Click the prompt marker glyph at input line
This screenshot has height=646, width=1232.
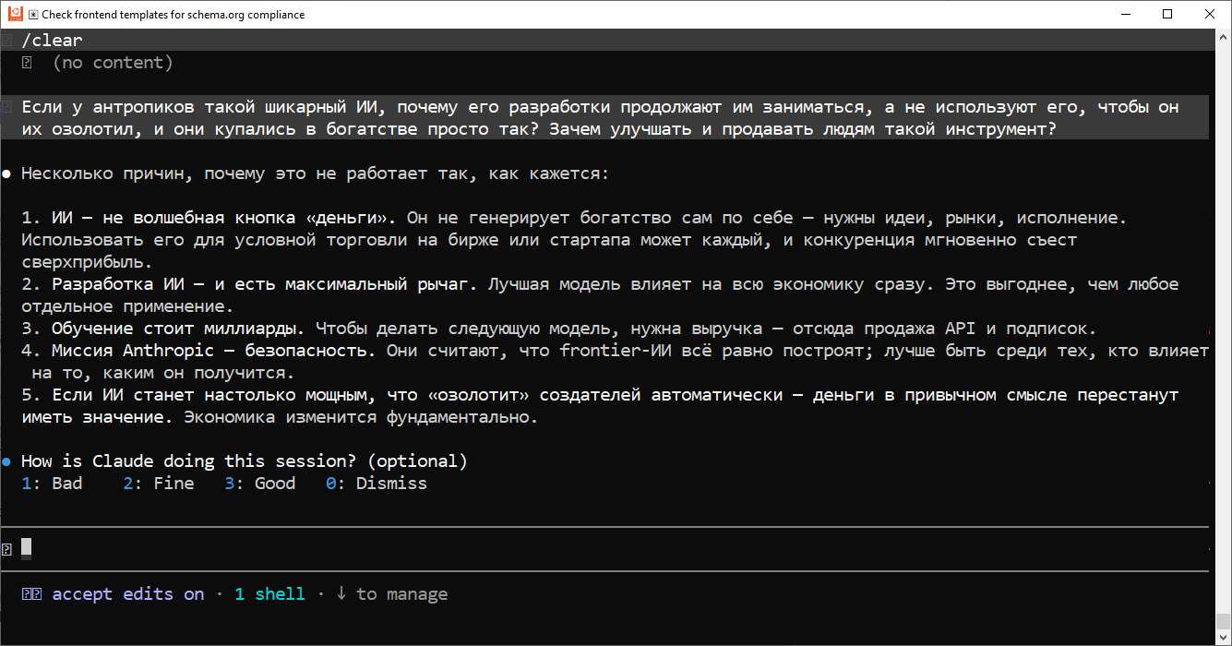6,550
